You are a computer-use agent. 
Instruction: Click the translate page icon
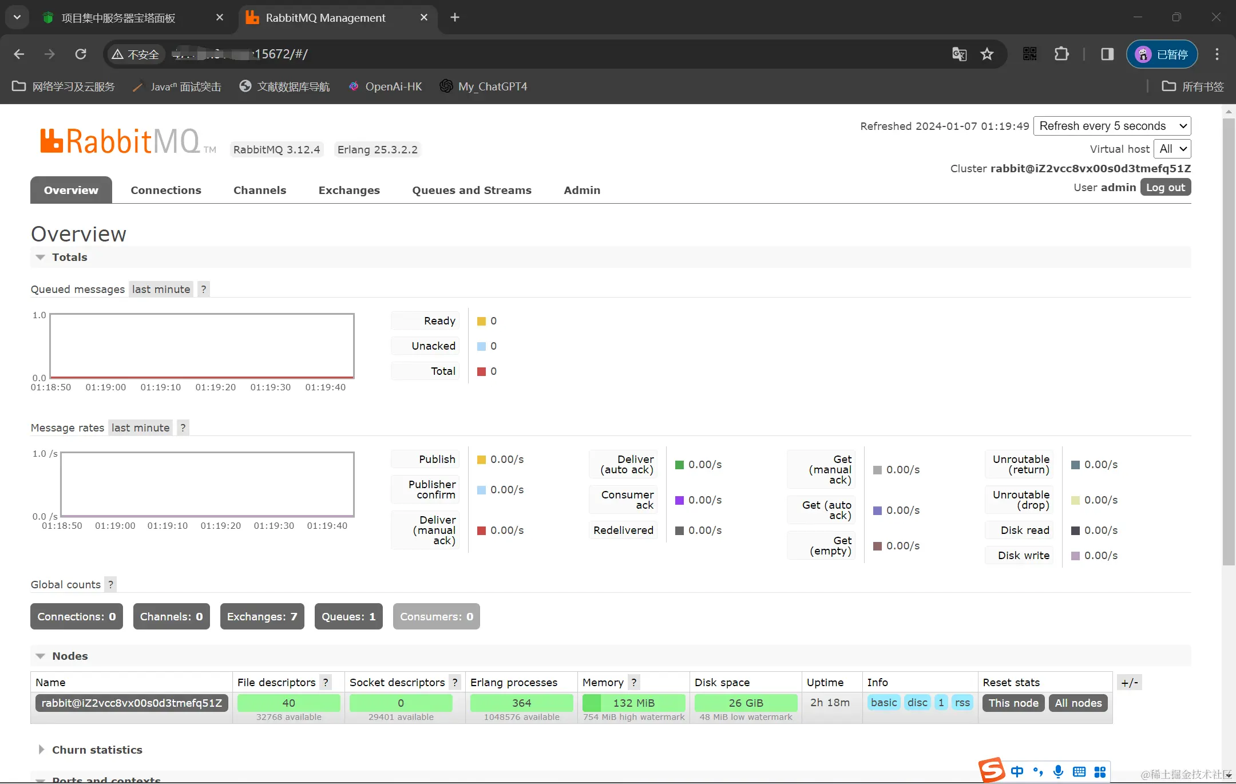click(960, 54)
